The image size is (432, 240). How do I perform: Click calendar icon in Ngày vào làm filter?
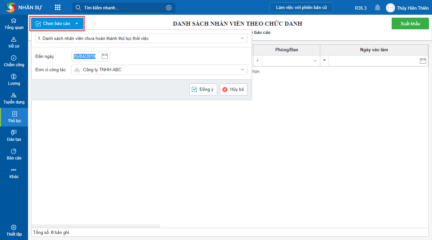click(423, 61)
